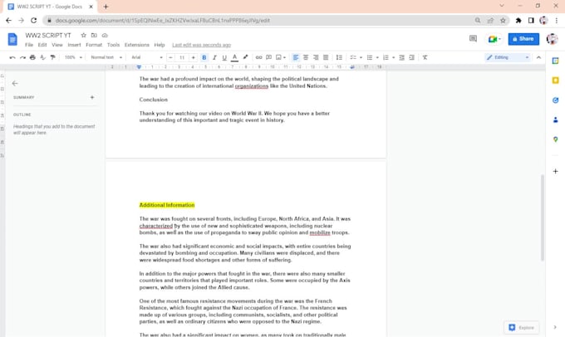The height and width of the screenshot is (337, 565).
Task: Open the Help menu
Action: point(160,45)
